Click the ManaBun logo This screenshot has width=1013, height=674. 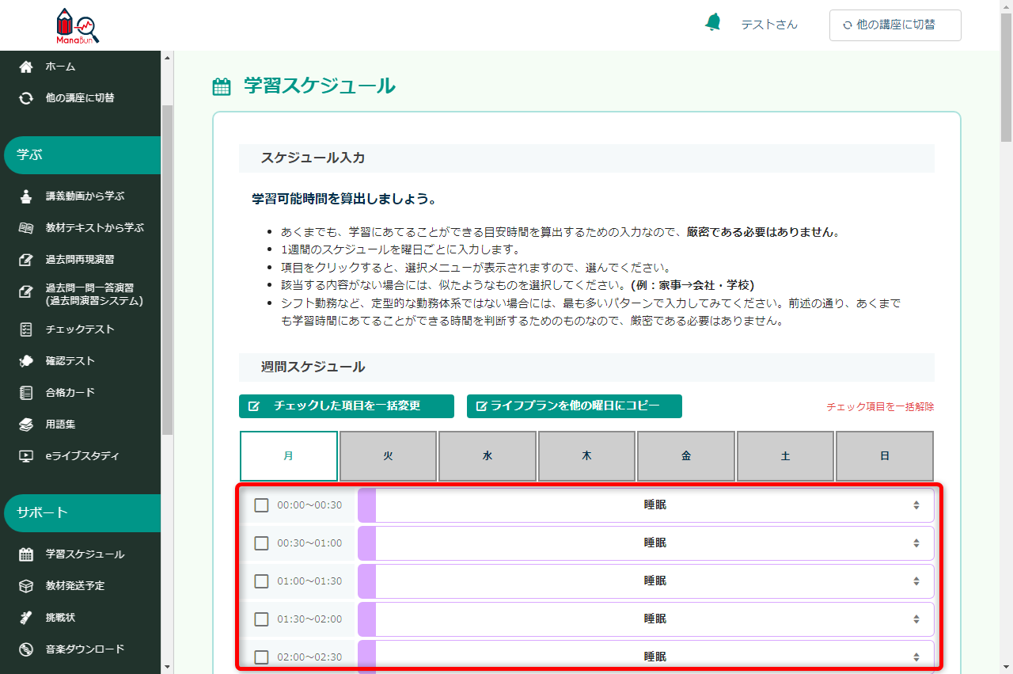pos(78,26)
